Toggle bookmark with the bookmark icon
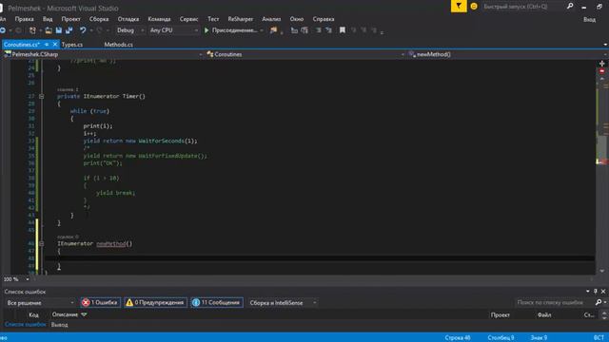The height and width of the screenshot is (342, 609). [343, 30]
